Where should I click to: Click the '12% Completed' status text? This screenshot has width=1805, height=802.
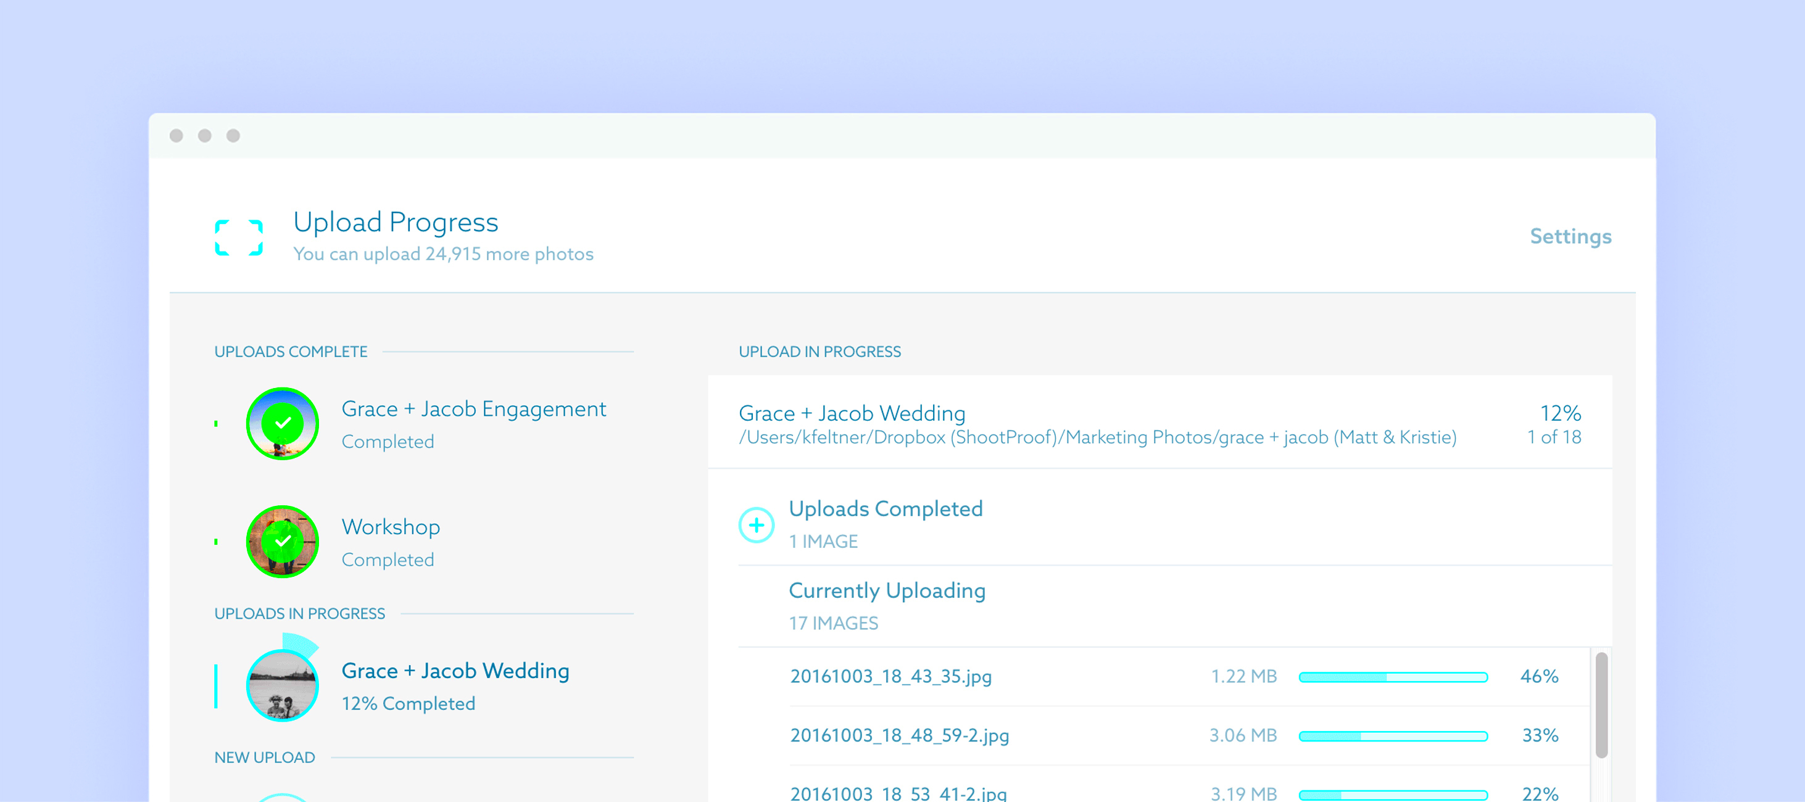pyautogui.click(x=409, y=703)
